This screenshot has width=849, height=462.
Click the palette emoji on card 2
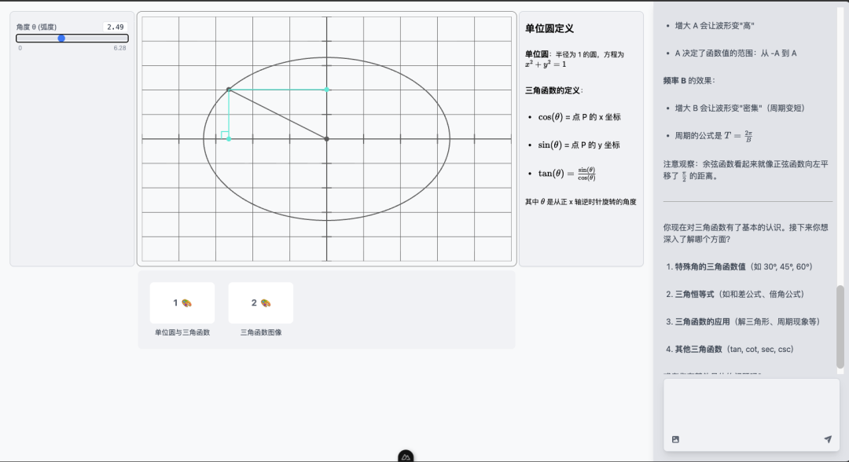(x=266, y=302)
